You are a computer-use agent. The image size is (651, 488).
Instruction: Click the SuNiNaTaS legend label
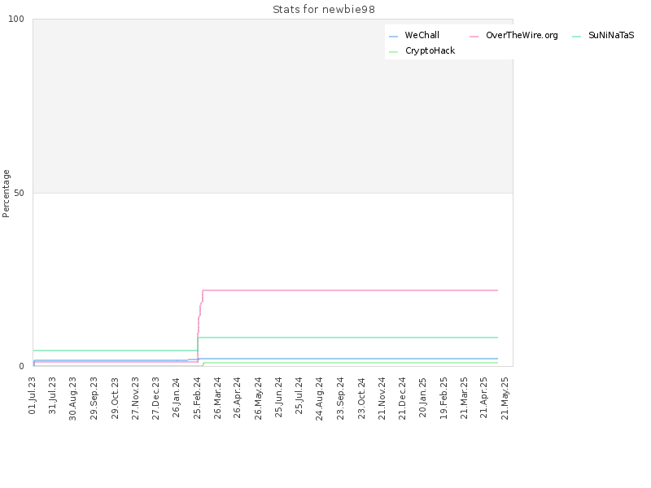point(610,36)
